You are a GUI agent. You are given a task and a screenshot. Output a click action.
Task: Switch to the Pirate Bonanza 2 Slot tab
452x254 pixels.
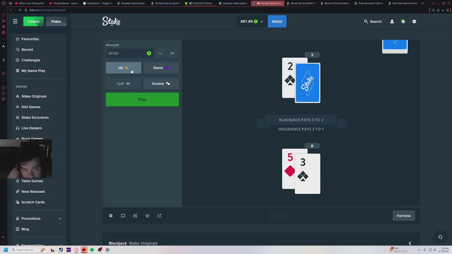(x=369, y=3)
